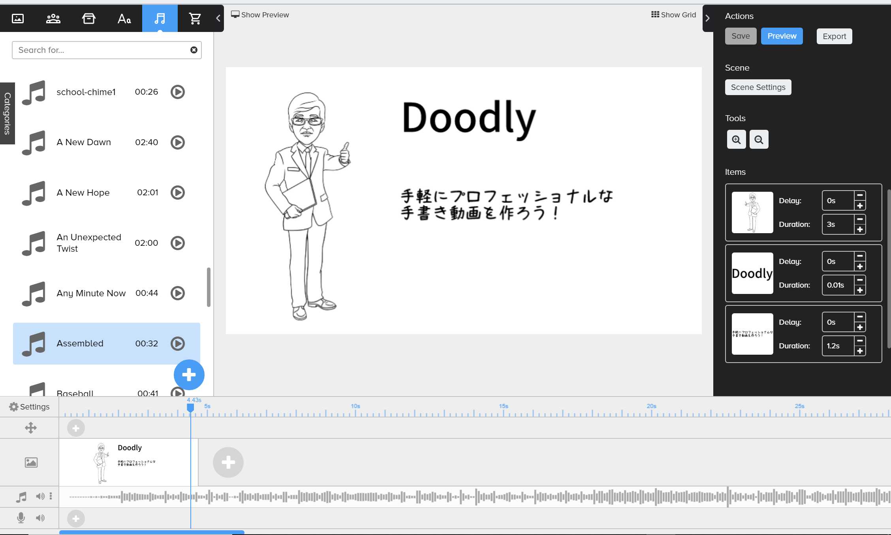Open the music track three-dot options menu

[51, 496]
